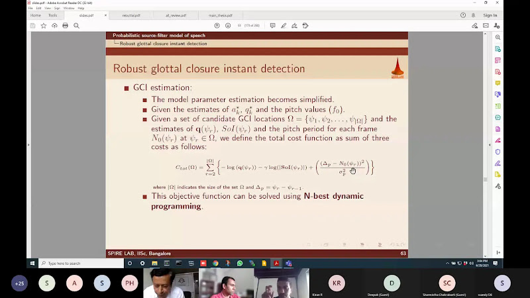Switch to the Tools tab
Screen dimensions: 530x298
52,15
